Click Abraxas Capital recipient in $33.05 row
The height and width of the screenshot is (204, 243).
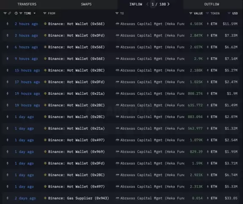point(152,198)
